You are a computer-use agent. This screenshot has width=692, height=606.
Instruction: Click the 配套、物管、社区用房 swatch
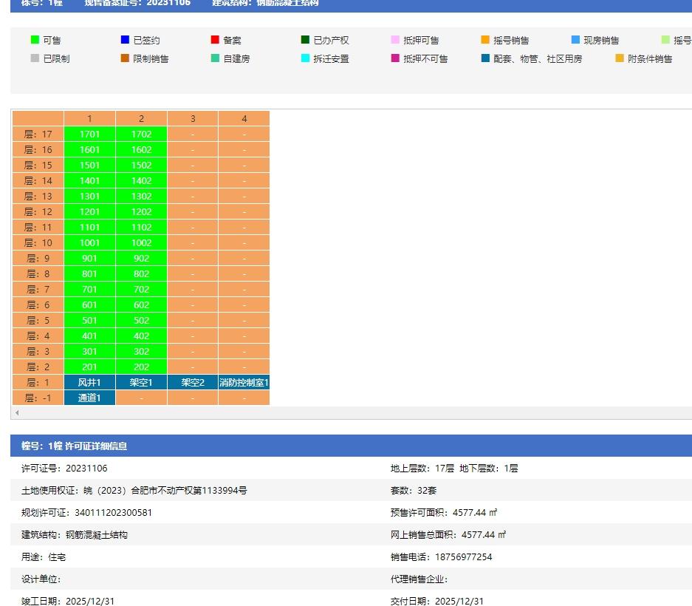(x=485, y=58)
